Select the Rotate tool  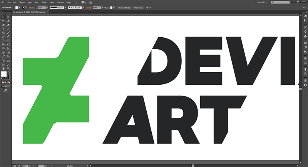(x=3, y=41)
